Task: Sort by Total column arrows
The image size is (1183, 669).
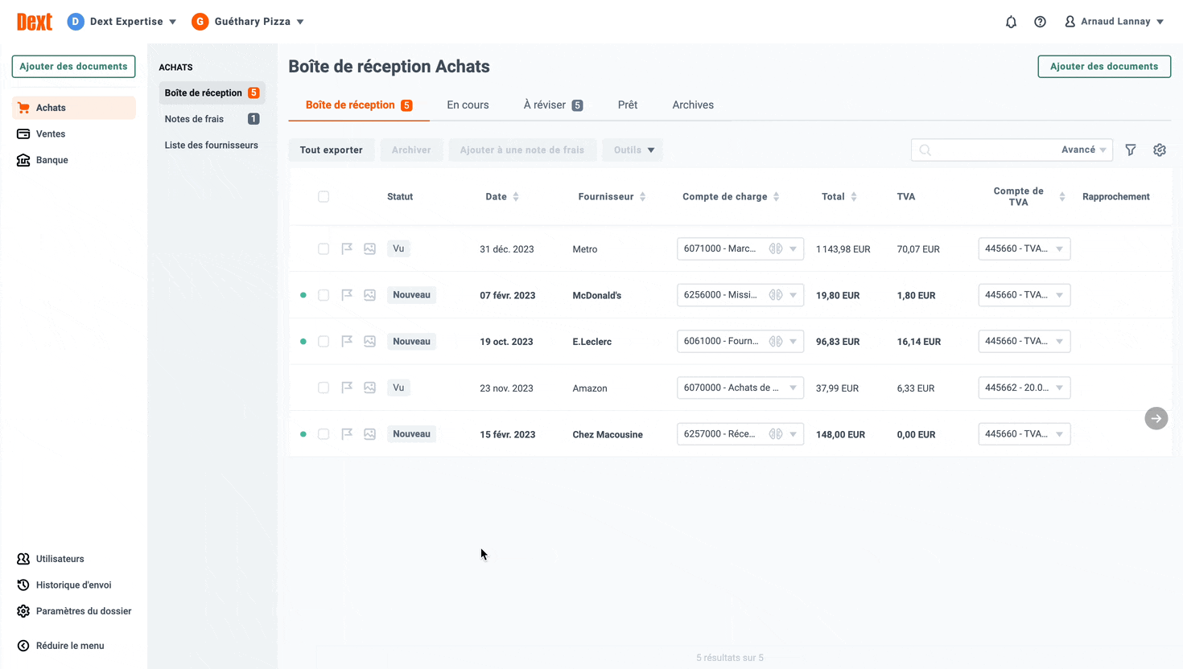Action: tap(854, 197)
